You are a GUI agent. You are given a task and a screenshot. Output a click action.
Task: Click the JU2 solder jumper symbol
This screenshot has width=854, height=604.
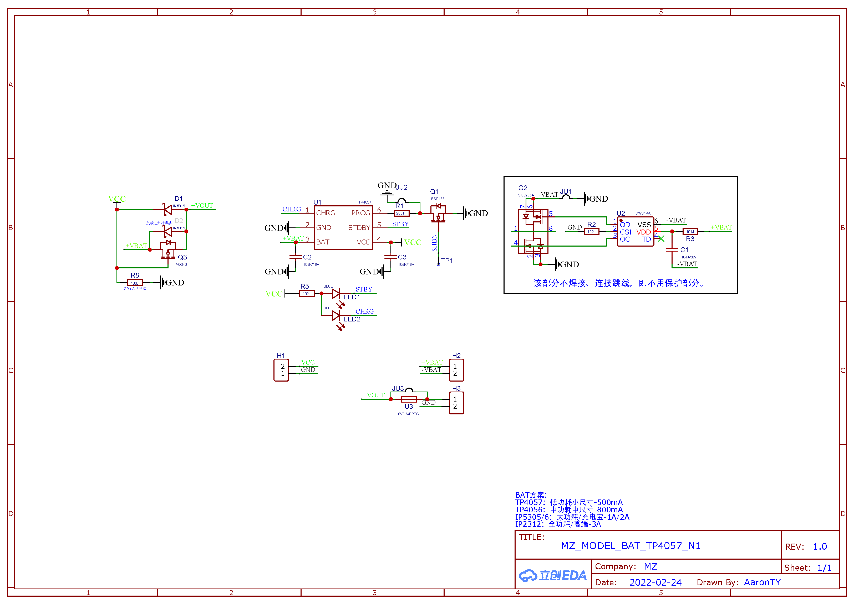pos(401,200)
